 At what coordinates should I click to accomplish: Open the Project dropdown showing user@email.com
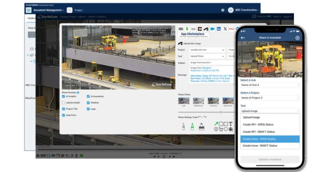(x=207, y=50)
